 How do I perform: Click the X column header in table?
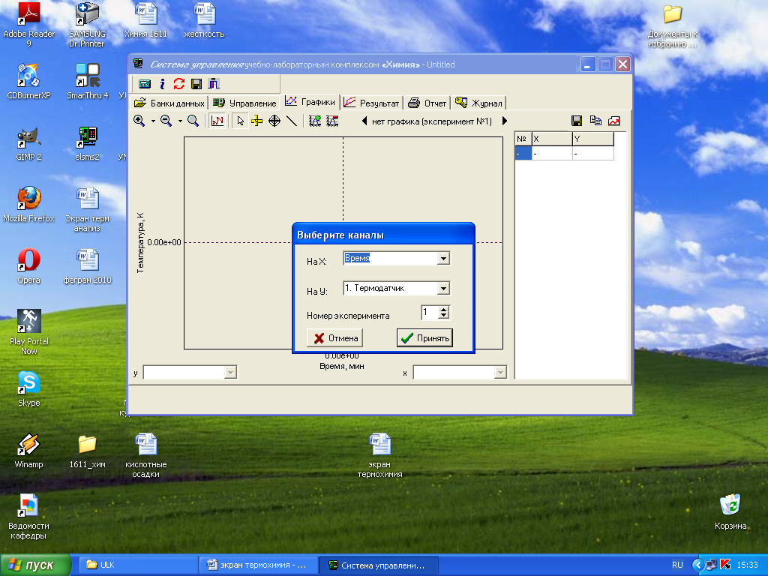pyautogui.click(x=551, y=139)
